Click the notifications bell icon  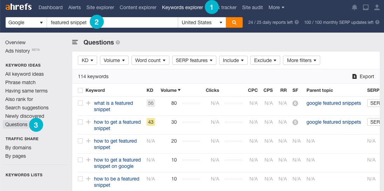point(355,7)
